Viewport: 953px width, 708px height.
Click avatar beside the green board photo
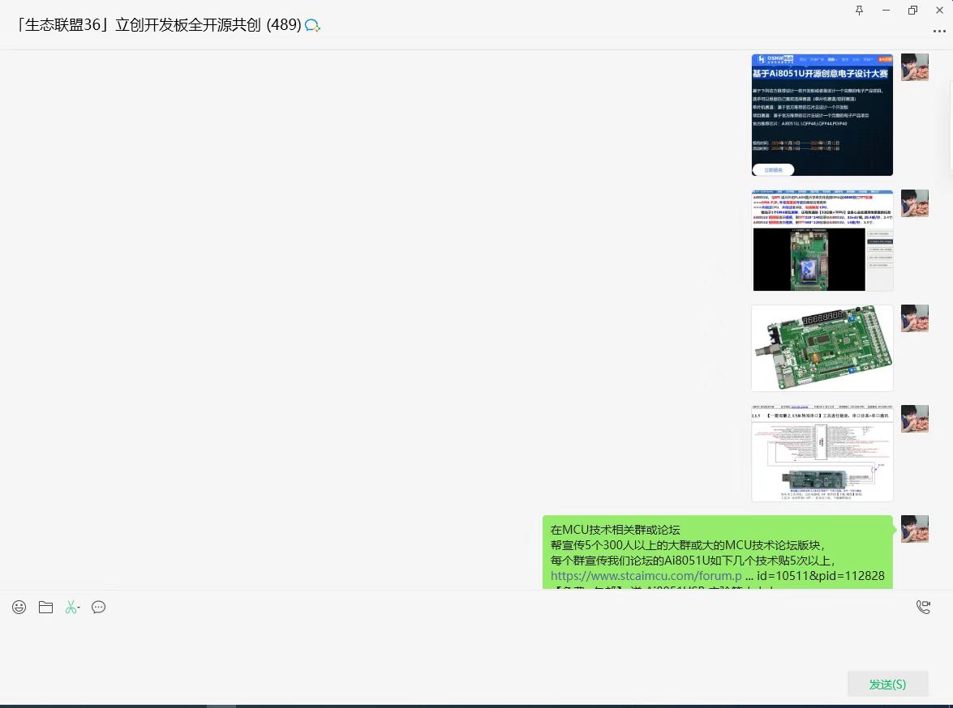click(x=915, y=318)
